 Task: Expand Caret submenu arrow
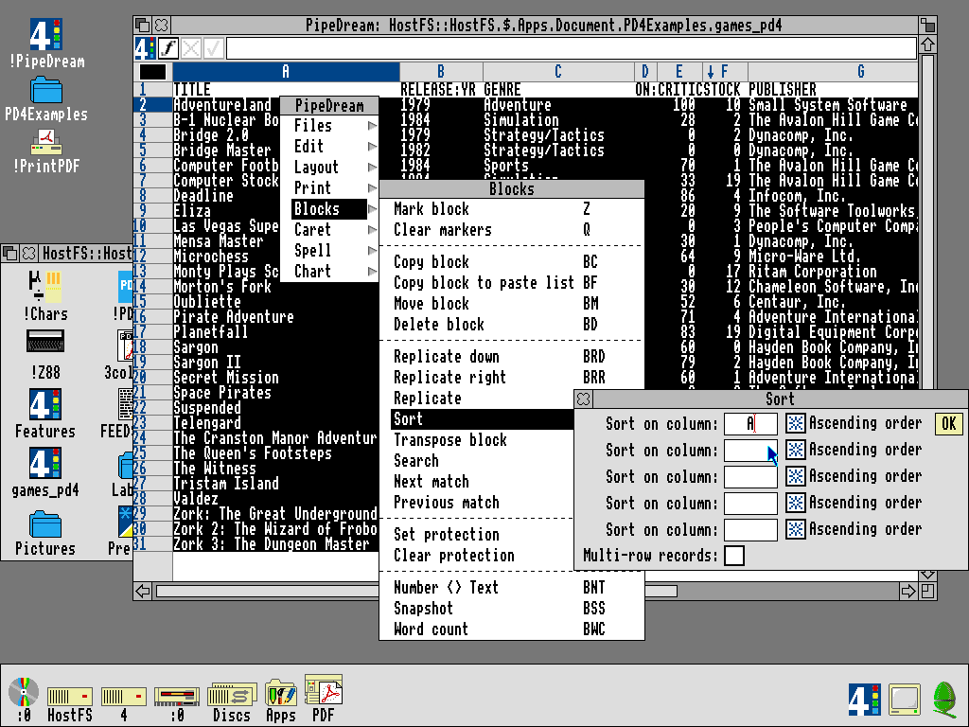(x=371, y=230)
